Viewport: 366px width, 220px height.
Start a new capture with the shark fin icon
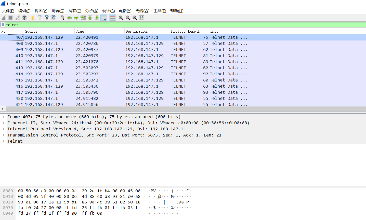(x=4, y=18)
